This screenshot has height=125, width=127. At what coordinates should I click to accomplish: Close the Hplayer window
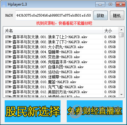coord(120,4)
